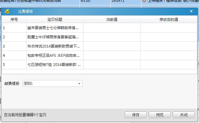Screen dimensions: 199x123
Task: Click the 关闭 button
Action: [x=184, y=115]
